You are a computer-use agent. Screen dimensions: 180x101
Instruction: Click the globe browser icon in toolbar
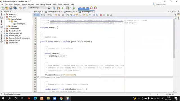[49, 8]
